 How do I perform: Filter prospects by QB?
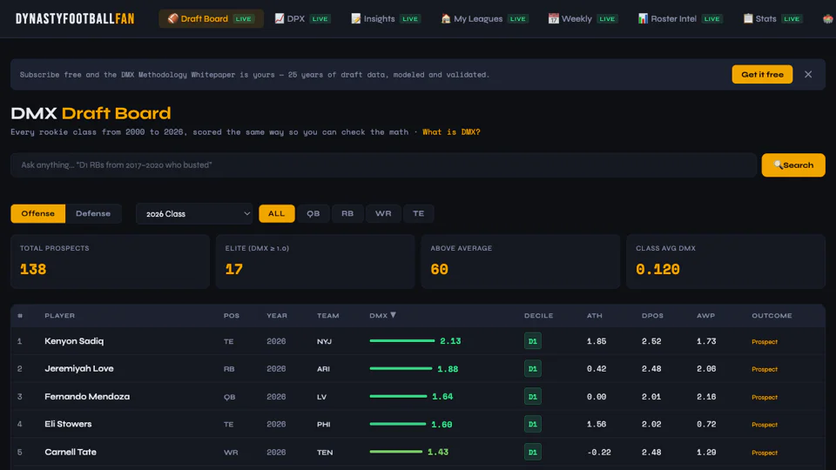(x=313, y=214)
